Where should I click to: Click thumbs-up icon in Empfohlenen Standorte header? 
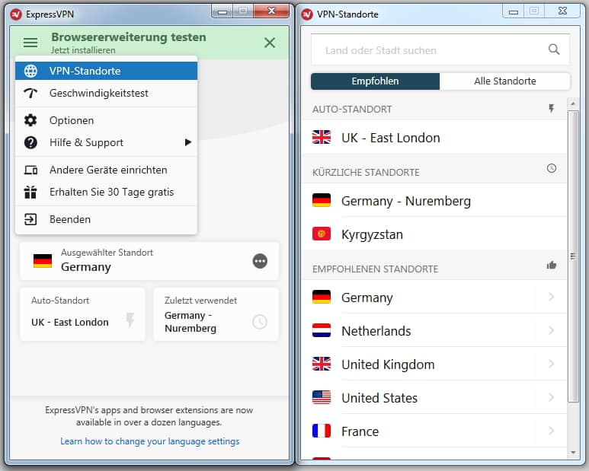[552, 265]
